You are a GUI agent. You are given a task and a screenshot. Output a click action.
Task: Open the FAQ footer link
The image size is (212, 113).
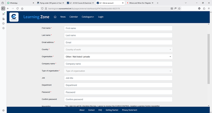click(x=100, y=110)
